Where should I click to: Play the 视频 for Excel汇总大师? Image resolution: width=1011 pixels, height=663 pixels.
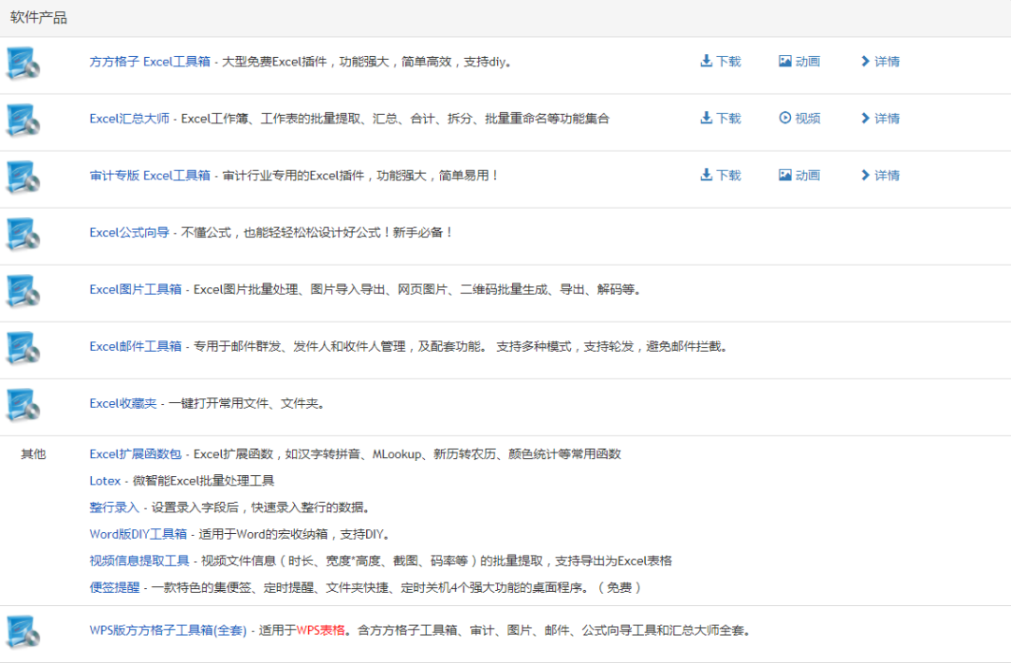tap(799, 119)
